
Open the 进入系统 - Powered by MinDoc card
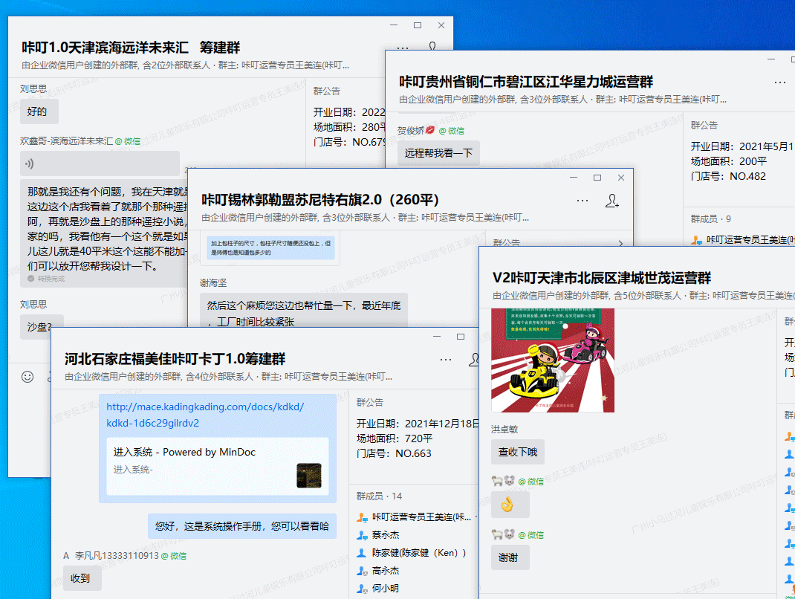pyautogui.click(x=218, y=466)
